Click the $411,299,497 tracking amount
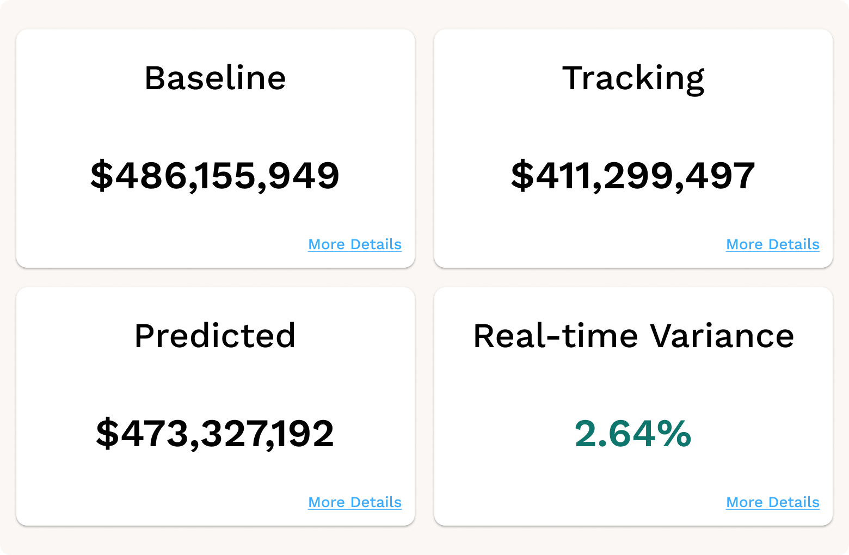849x555 pixels. click(x=633, y=176)
